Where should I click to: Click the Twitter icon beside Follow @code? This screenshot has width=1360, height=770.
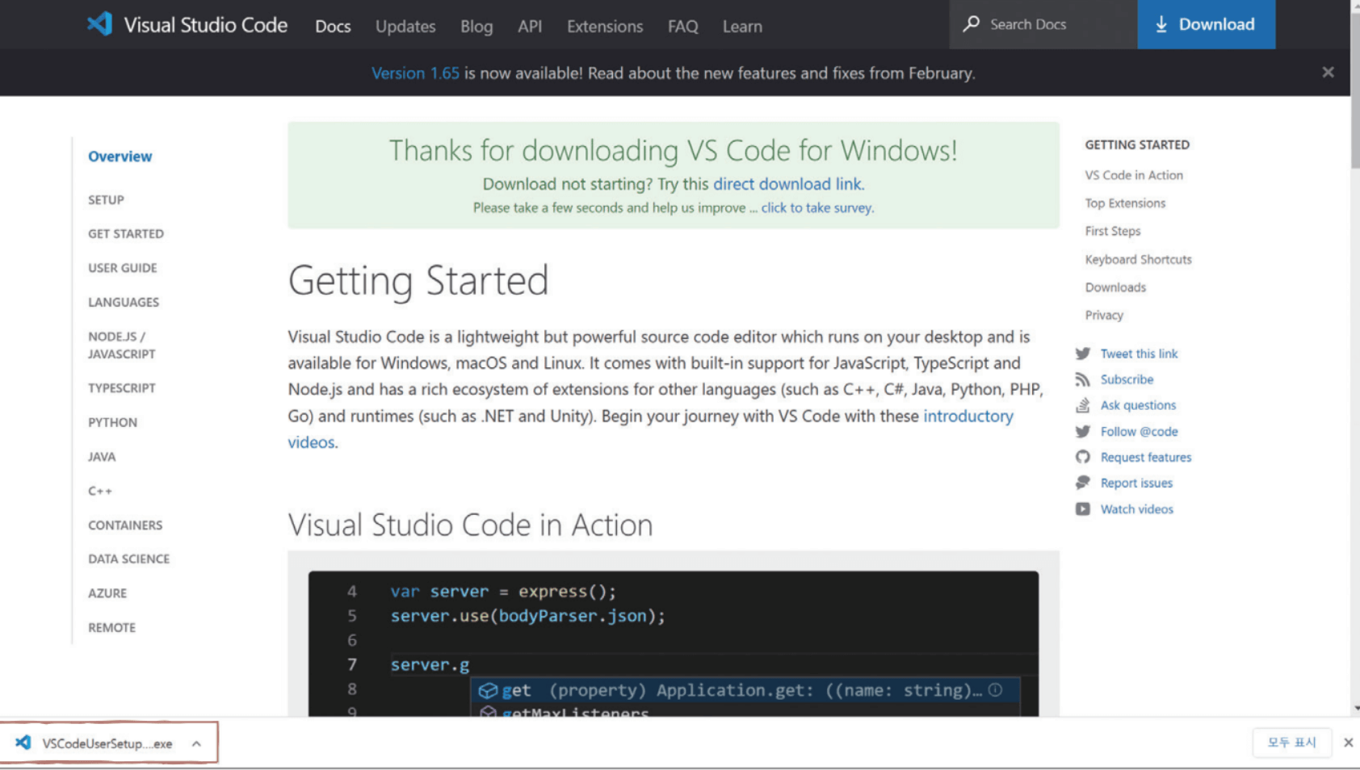[x=1083, y=432]
